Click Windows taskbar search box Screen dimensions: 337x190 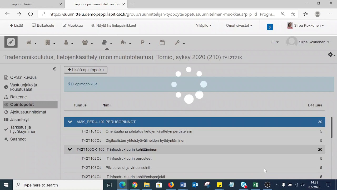pyautogui.click(x=58, y=185)
